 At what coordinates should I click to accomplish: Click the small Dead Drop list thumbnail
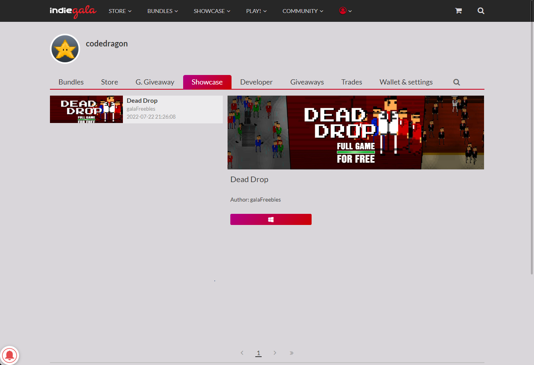86,109
